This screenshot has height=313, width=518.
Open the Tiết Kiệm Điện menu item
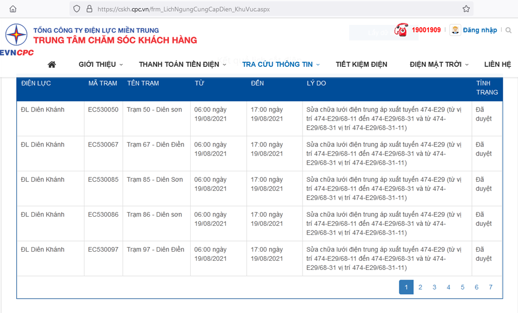[361, 64]
